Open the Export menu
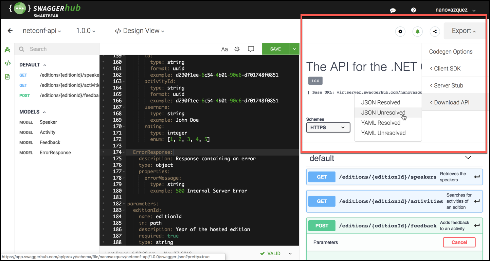 (x=464, y=31)
